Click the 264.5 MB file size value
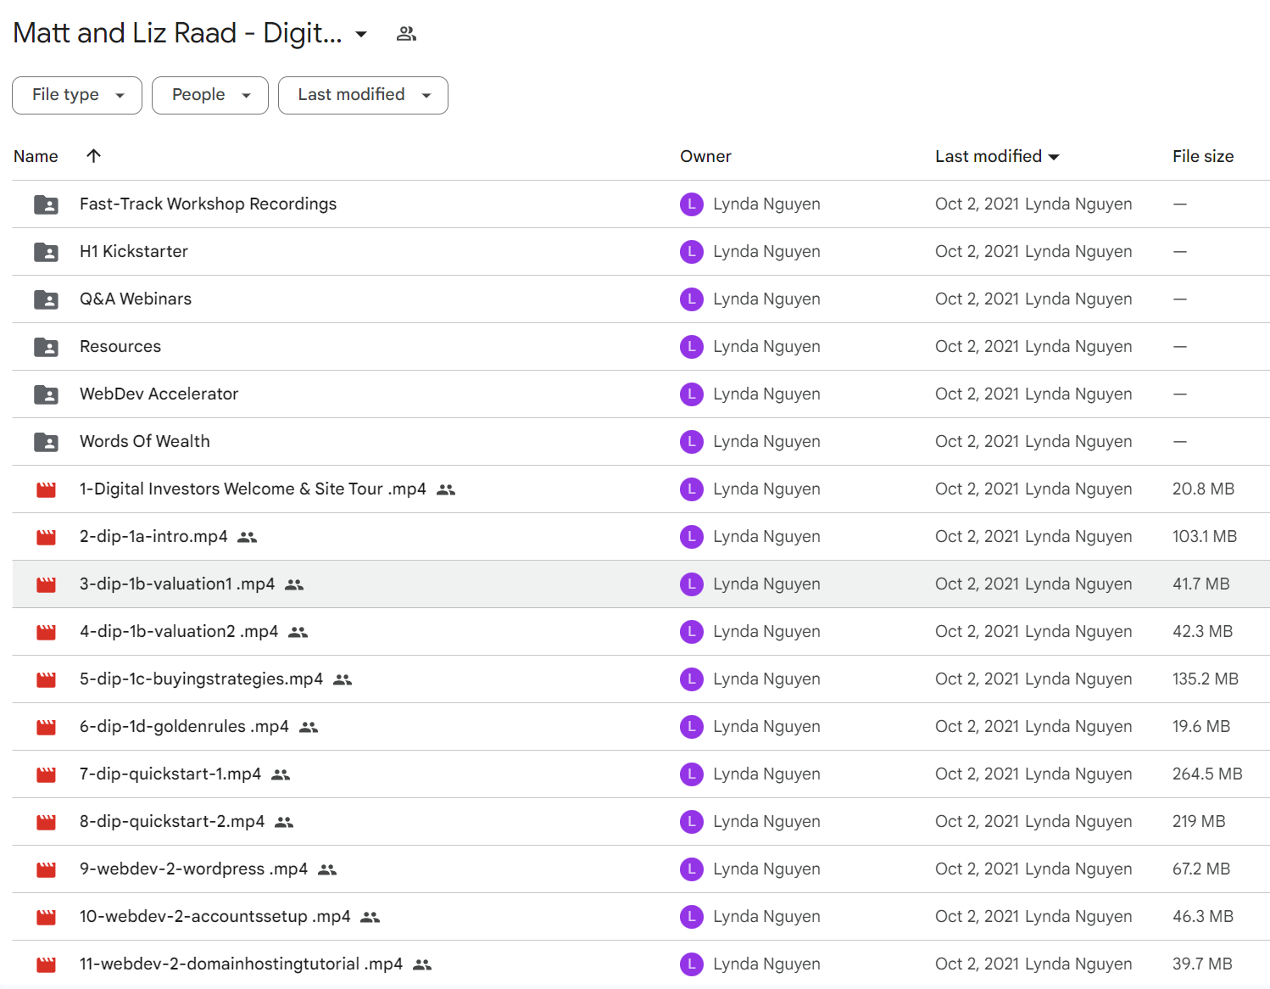This screenshot has height=989, width=1270. (1207, 774)
